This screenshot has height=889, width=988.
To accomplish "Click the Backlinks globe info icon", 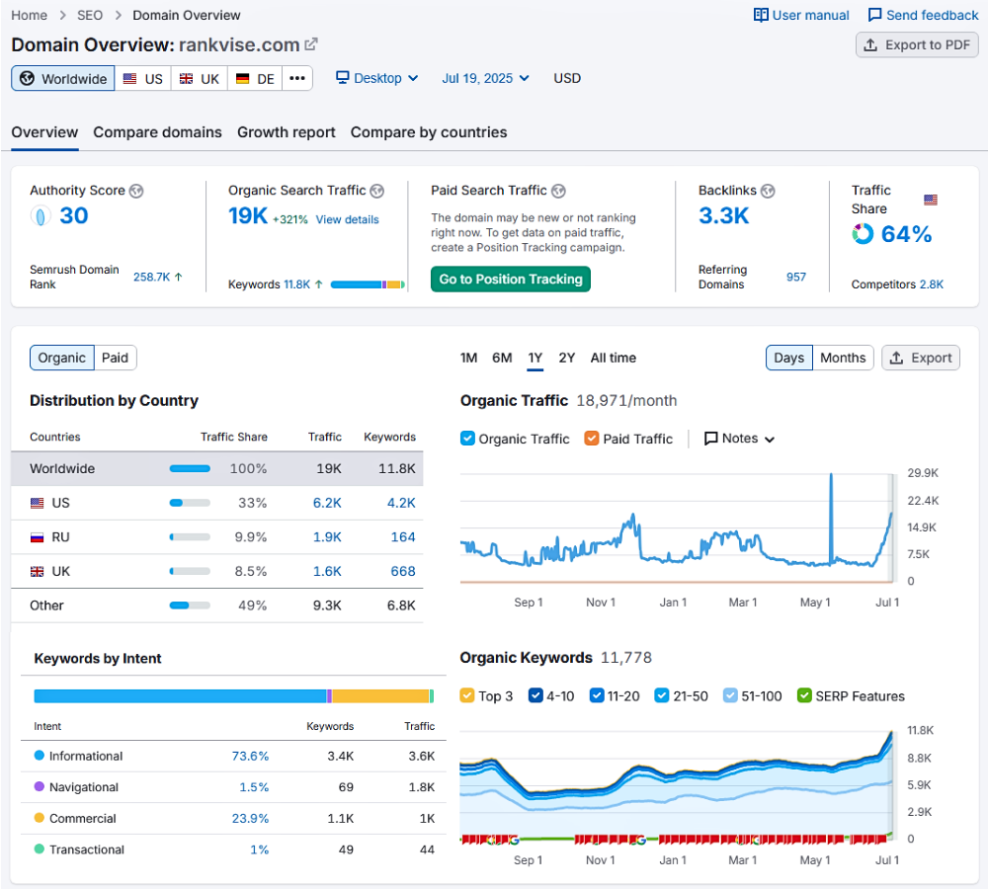I will click(768, 191).
